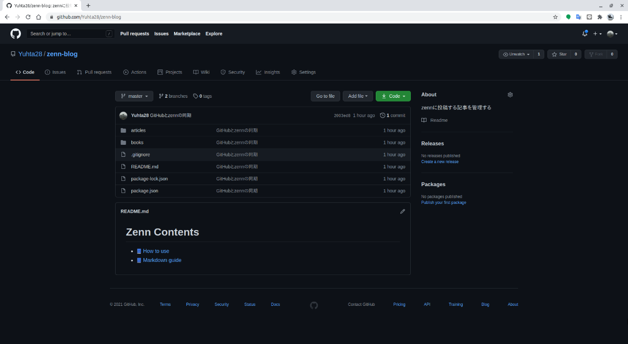The image size is (628, 344).
Task: Open the Actions tab
Action: point(134,72)
